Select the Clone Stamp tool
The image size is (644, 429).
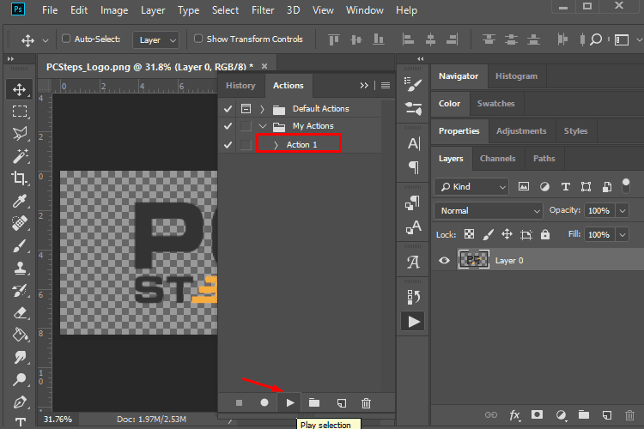19,268
